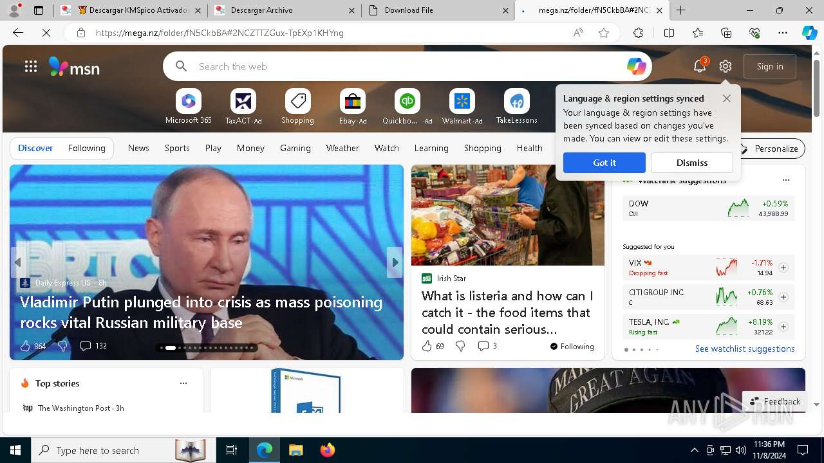Close the language settings popup
The width and height of the screenshot is (824, 463).
point(727,98)
